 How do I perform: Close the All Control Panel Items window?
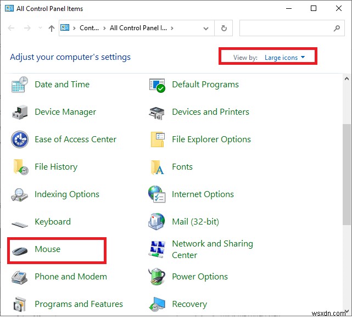(x=338, y=9)
